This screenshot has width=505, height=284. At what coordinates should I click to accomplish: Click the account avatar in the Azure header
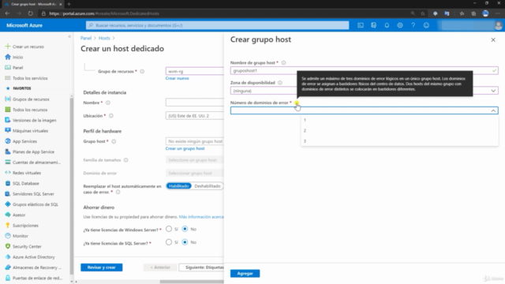click(x=498, y=25)
